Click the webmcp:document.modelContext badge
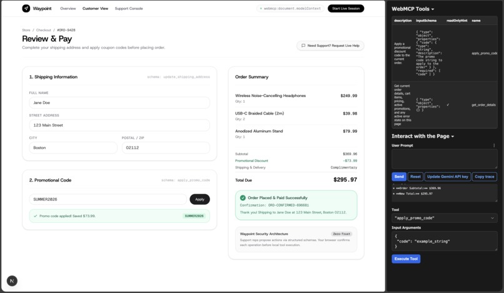Screen dimensions: 504x293 tap(290, 8)
